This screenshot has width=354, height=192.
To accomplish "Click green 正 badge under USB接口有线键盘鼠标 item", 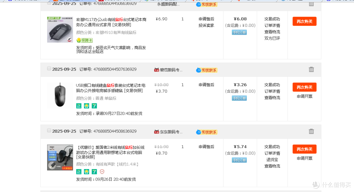I will (x=79, y=106).
